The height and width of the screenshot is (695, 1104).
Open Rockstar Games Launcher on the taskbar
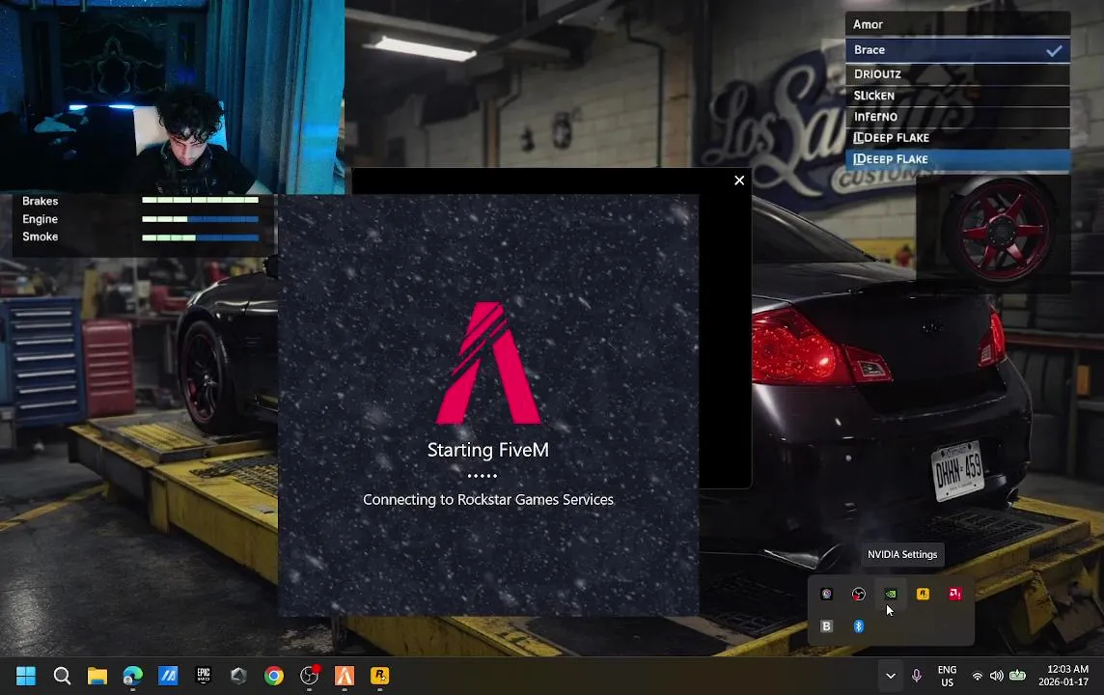point(379,676)
